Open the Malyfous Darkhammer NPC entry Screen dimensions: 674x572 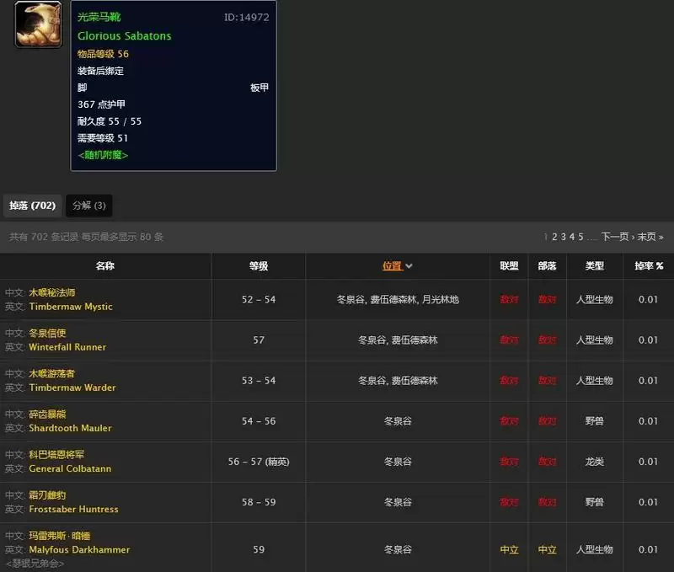78,548
